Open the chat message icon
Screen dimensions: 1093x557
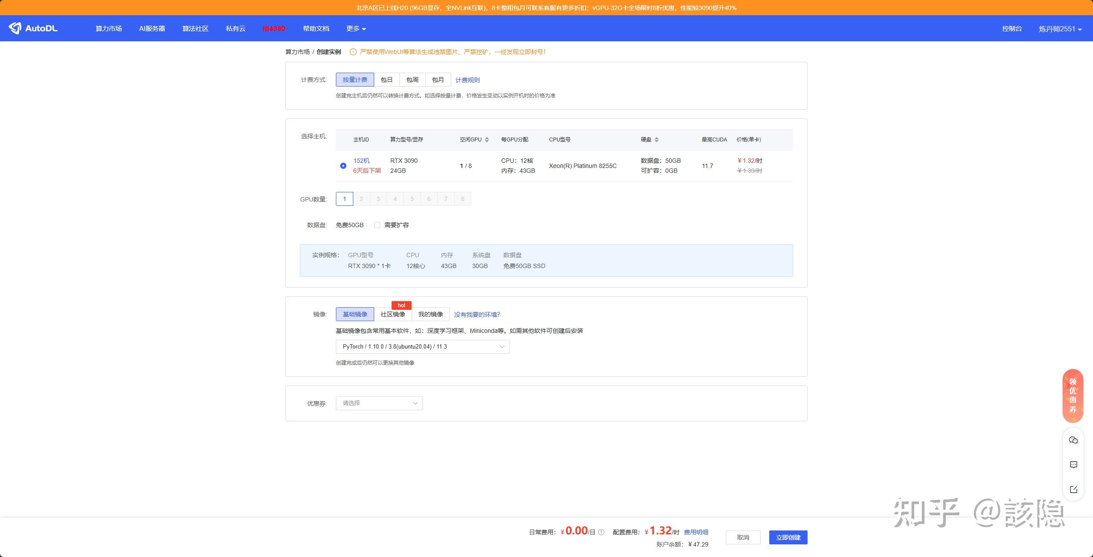pos(1073,465)
